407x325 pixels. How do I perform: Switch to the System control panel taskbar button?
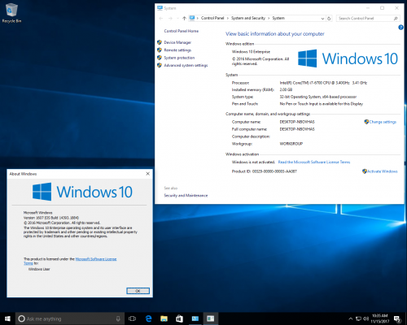[195, 318]
